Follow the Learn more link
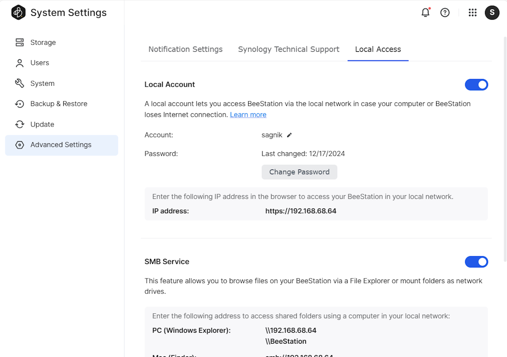This screenshot has height=357, width=507. 248,115
